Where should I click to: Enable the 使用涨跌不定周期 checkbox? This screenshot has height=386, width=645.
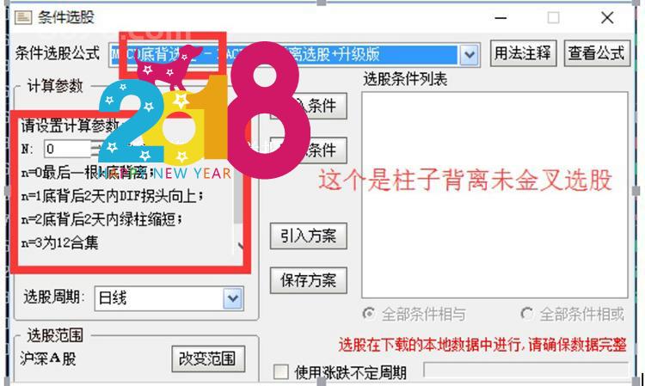(281, 372)
